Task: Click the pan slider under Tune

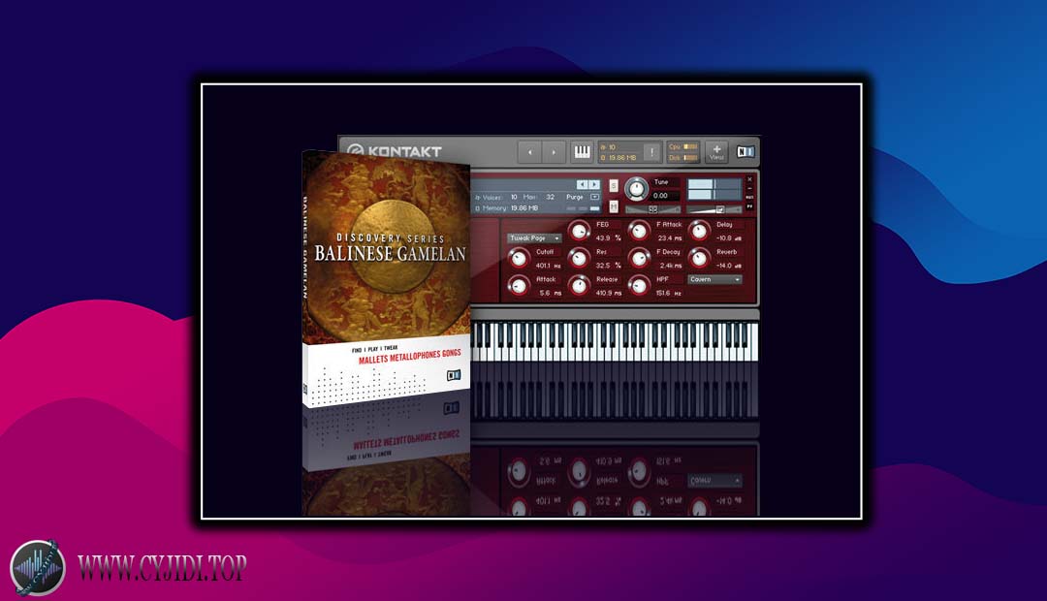Action: point(653,209)
